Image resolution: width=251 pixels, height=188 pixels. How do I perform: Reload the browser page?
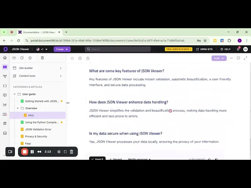[x=18, y=41]
